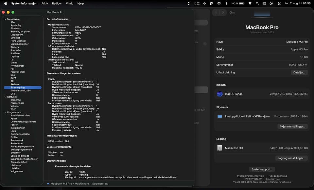The height and width of the screenshot is (190, 314).
Task: Collapse the Programvare tree section
Action: [x=6, y=113]
